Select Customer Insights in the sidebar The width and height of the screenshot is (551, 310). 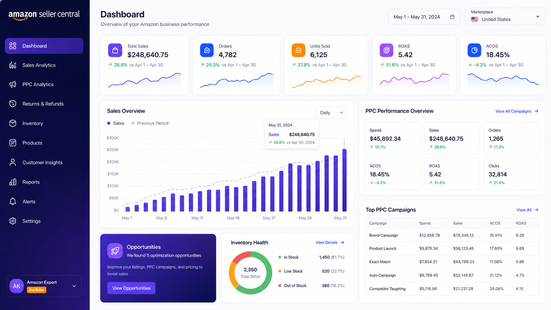(44, 162)
